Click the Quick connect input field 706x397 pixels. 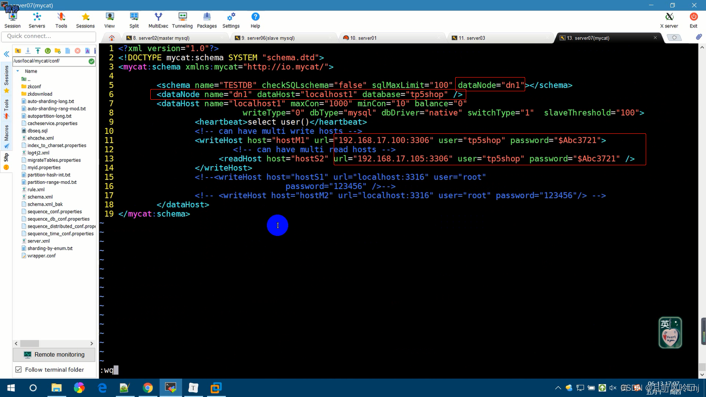tap(48, 36)
